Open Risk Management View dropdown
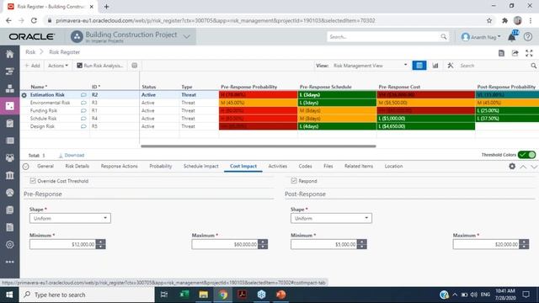This screenshot has height=303, width=539. [x=370, y=66]
